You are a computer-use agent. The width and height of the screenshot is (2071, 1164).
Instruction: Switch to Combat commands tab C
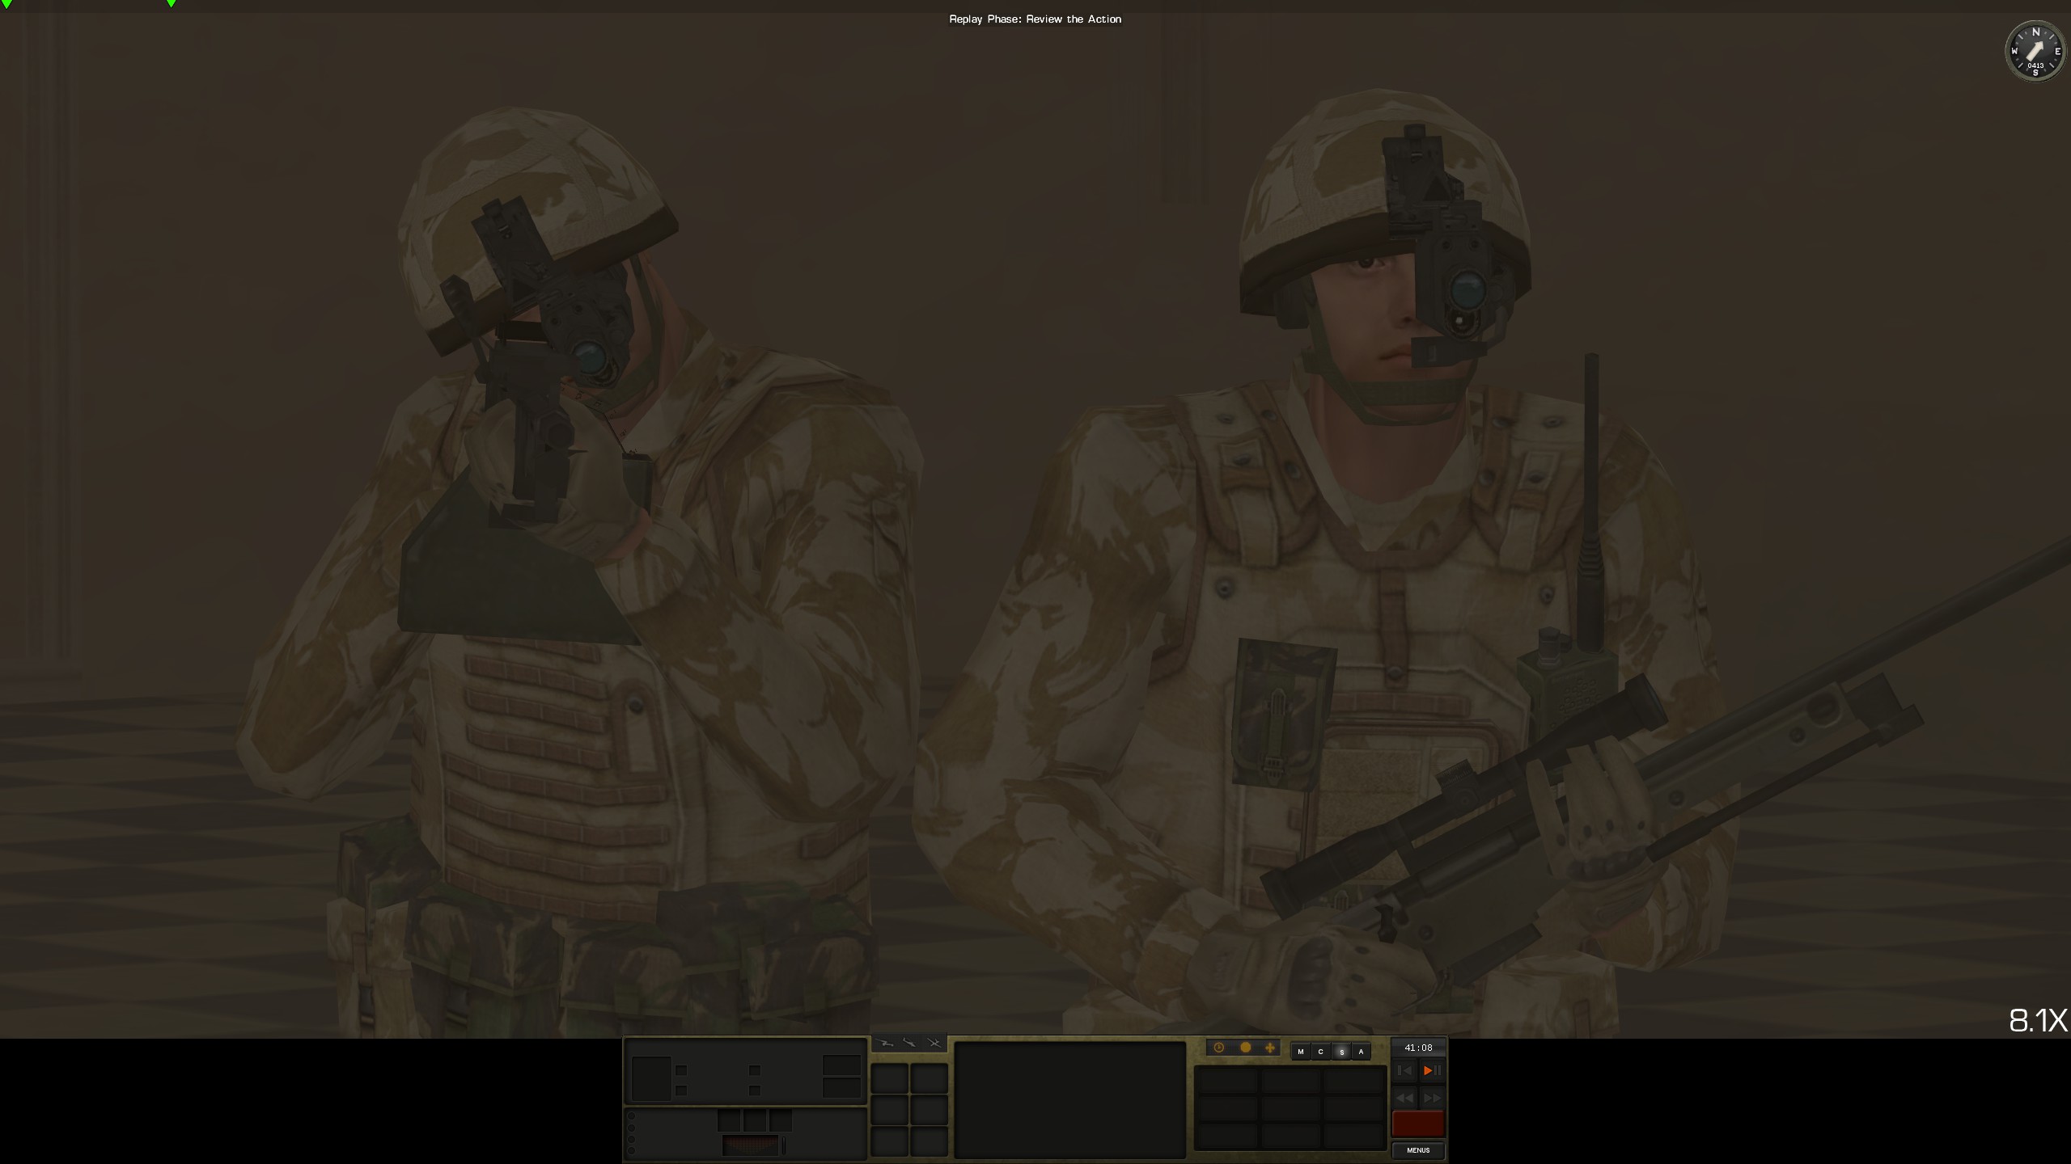1320,1052
